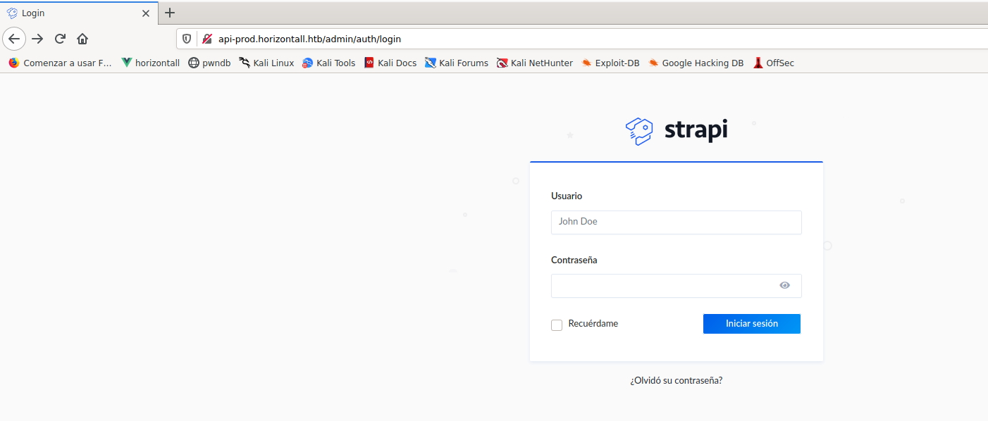The height and width of the screenshot is (421, 988).
Task: Open the Exploit-DB bookmark
Action: pyautogui.click(x=610, y=63)
